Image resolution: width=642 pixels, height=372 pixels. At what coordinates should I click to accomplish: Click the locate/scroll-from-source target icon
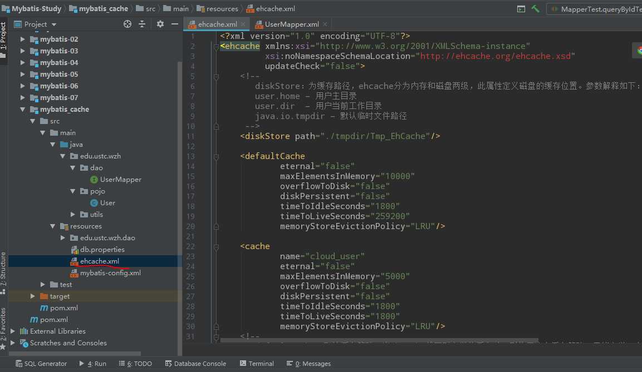tap(128, 24)
